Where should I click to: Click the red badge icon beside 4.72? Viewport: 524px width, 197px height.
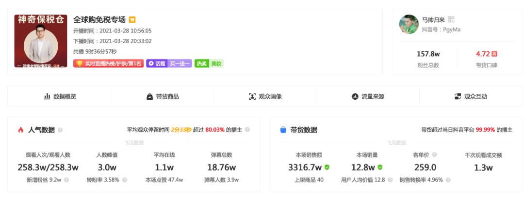[494, 54]
